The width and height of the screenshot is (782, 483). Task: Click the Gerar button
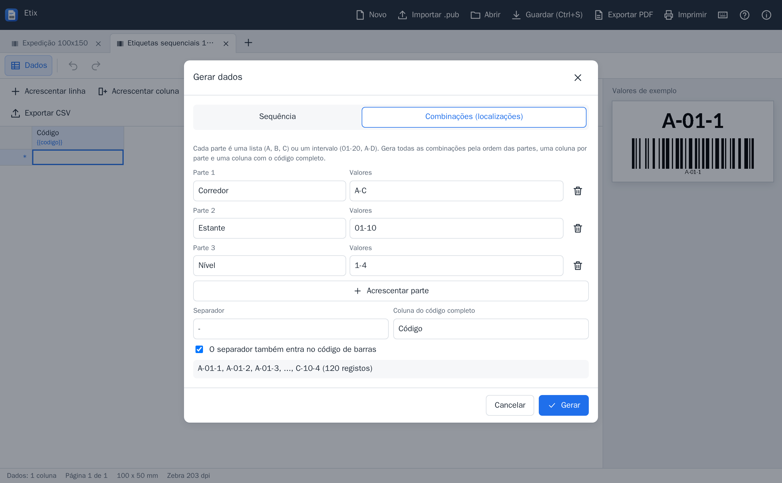563,405
